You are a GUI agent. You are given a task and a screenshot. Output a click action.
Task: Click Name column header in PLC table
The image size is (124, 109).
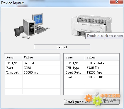coord(74,57)
